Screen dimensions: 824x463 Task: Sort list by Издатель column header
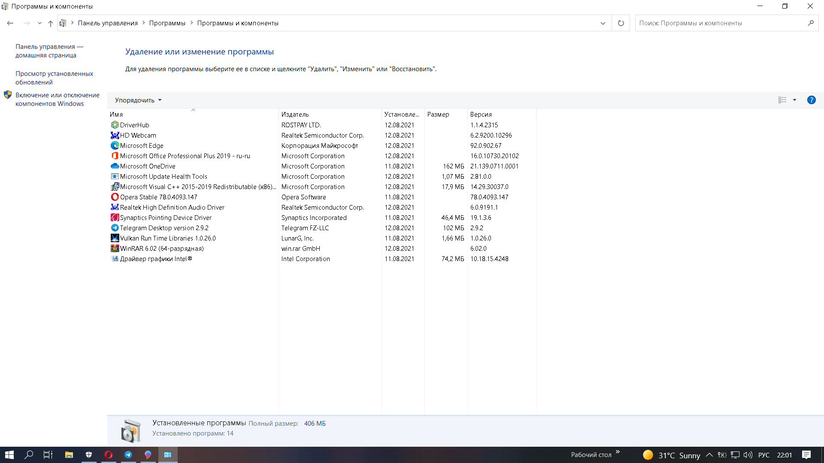coord(295,114)
